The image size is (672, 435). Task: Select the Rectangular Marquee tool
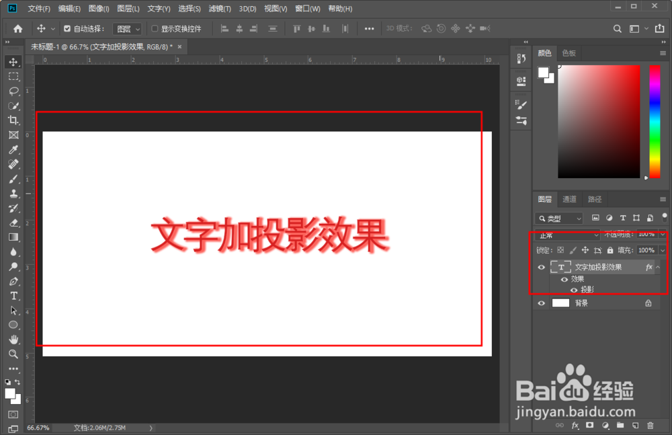[13, 77]
